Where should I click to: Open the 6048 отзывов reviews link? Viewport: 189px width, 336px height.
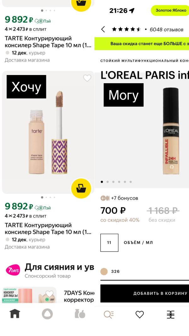(x=166, y=30)
